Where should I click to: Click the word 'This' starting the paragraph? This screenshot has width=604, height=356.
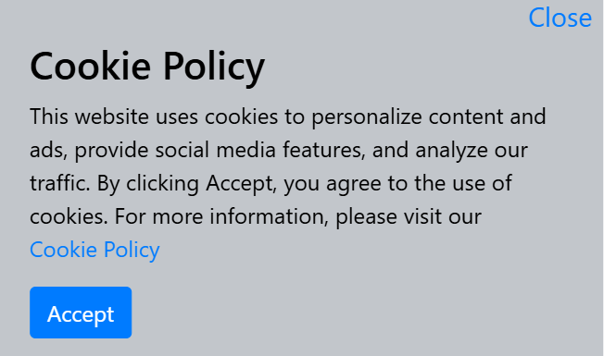click(x=49, y=117)
